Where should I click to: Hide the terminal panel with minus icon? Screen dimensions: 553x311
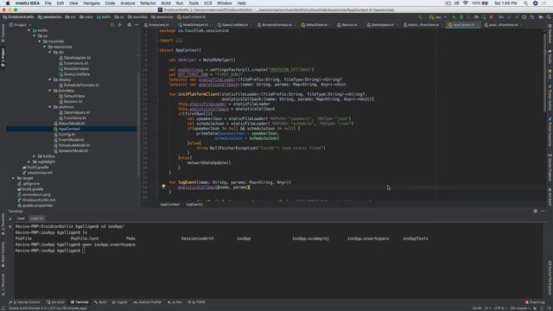click(x=543, y=211)
